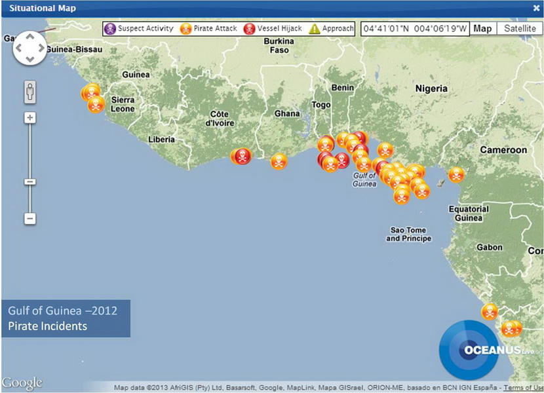Switch to the Map view tab
The image size is (544, 393).
(483, 29)
